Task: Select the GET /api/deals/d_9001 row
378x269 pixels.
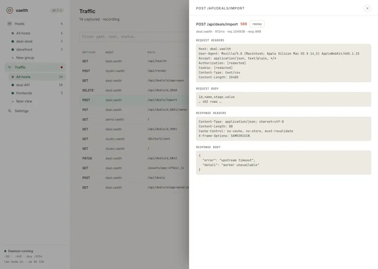Action: 134,129
